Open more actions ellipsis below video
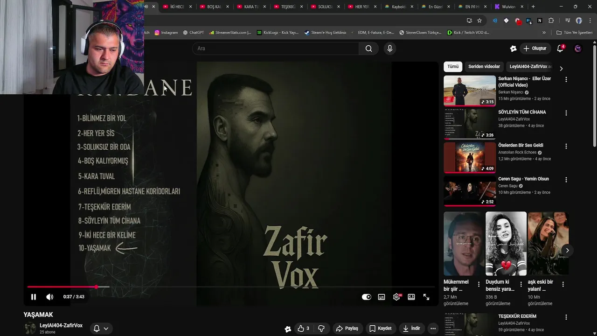Screen dimensions: 597x336 coord(433,329)
